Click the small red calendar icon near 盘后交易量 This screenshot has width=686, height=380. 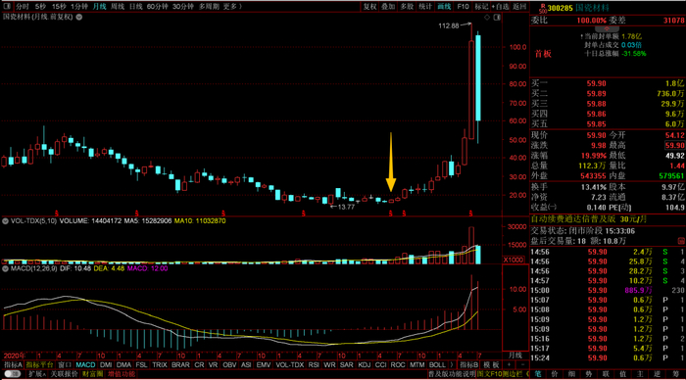pyautogui.click(x=681, y=241)
